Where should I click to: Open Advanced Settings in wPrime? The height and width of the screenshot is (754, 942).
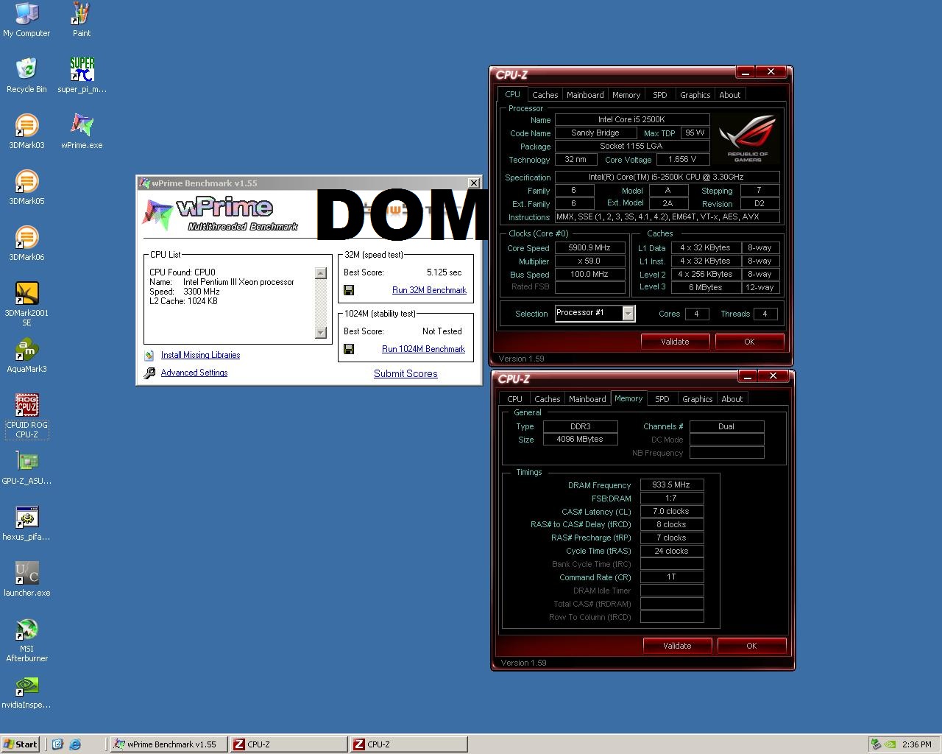coord(194,373)
